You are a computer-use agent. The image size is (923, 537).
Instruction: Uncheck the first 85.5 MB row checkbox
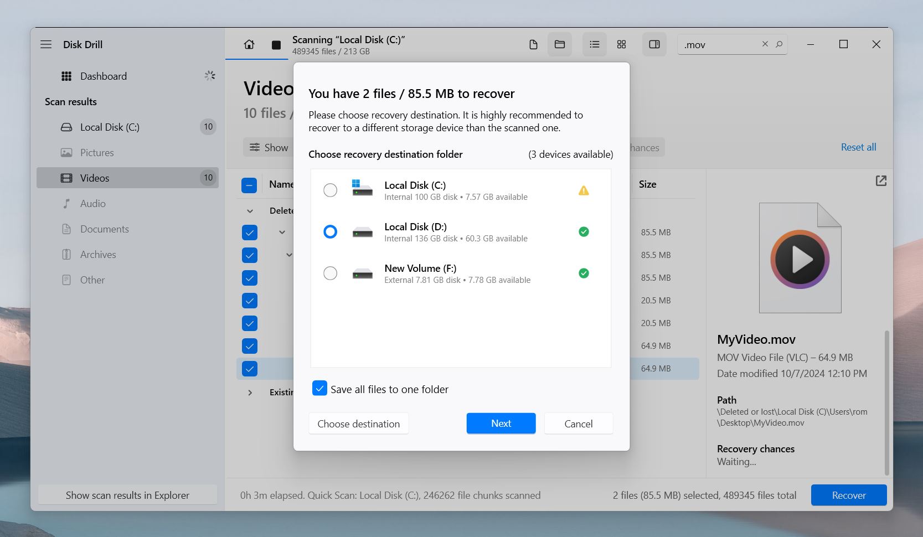[x=250, y=233]
